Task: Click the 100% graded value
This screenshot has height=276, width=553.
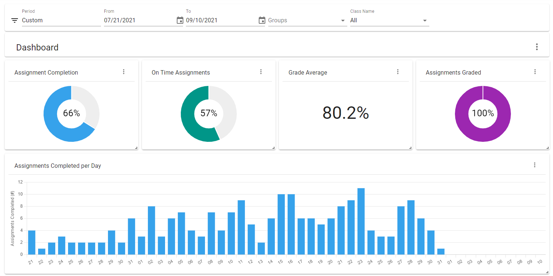Action: [x=483, y=113]
